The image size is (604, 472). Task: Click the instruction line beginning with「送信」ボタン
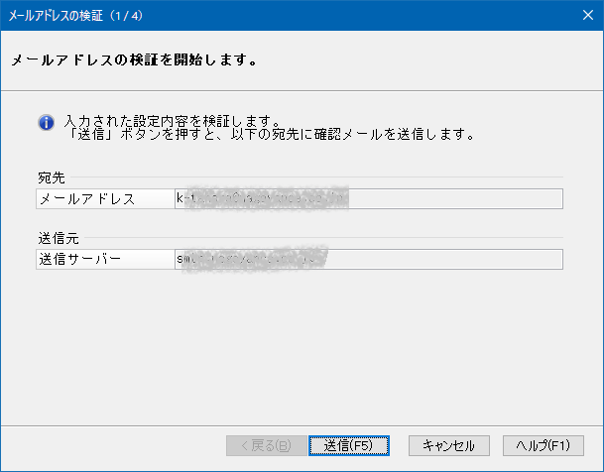(268, 134)
